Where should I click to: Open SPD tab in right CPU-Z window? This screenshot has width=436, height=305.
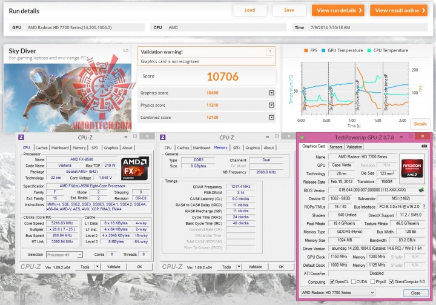pyautogui.click(x=236, y=147)
